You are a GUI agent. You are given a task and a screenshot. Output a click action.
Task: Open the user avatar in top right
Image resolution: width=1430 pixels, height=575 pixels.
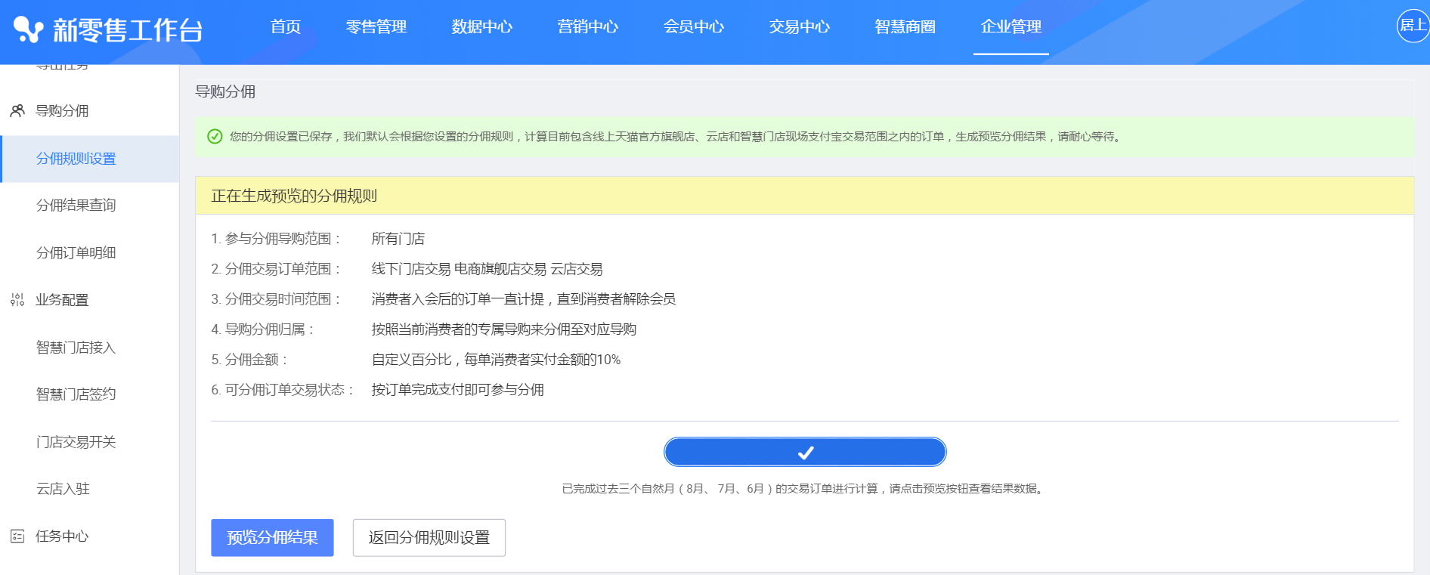[1412, 26]
